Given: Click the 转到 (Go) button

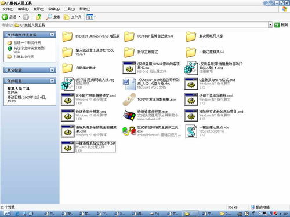Looking at the screenshot, I should [x=281, y=25].
